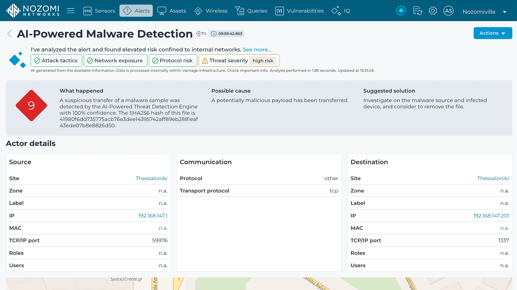Go back using the left chevron
Image resolution: width=517 pixels, height=290 pixels.
pyautogui.click(x=9, y=34)
